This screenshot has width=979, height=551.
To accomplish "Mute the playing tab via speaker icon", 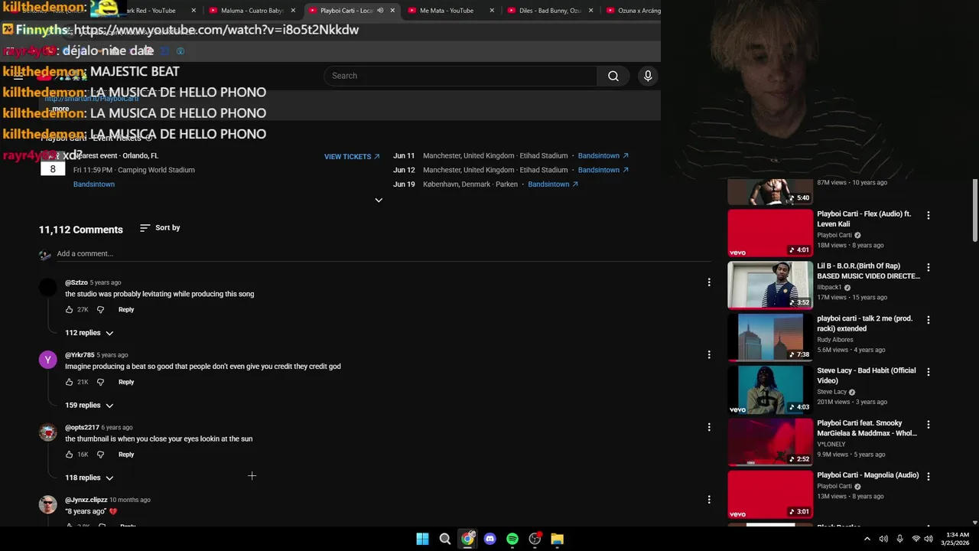I will coord(380,11).
